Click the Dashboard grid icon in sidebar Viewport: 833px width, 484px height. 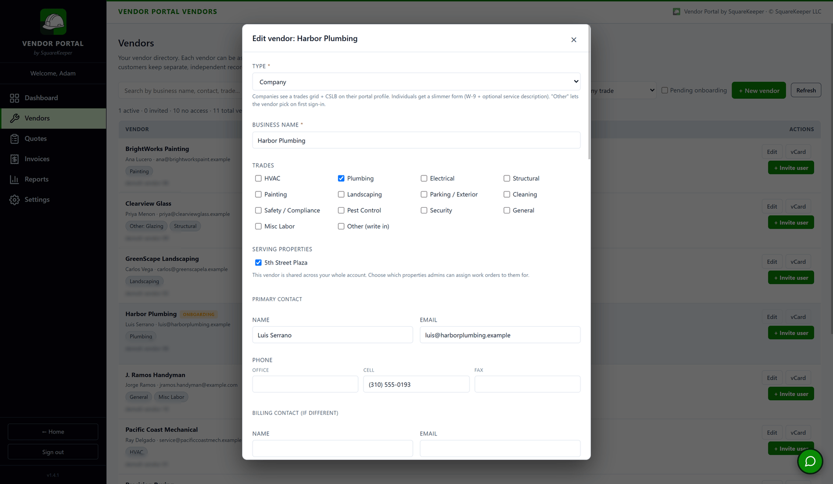tap(15, 98)
